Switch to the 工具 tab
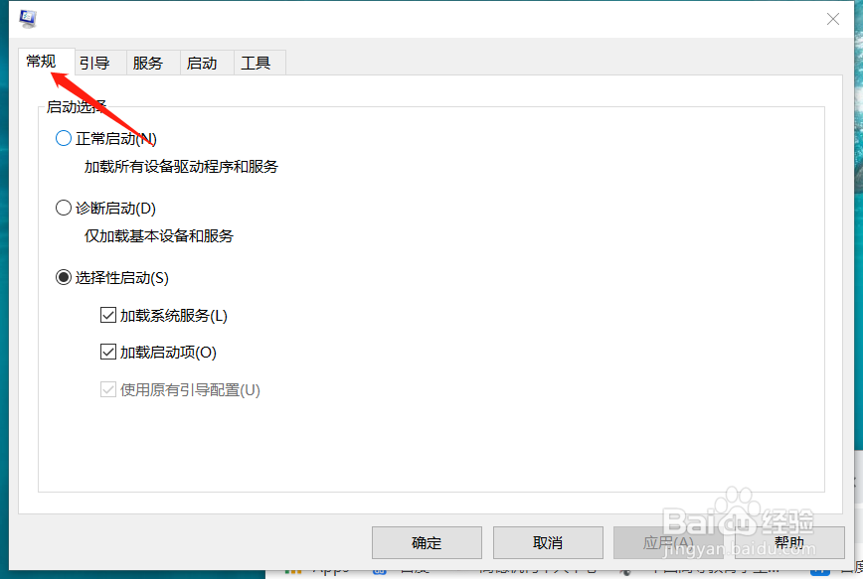Screen dimensions: 863x579 tap(258, 62)
